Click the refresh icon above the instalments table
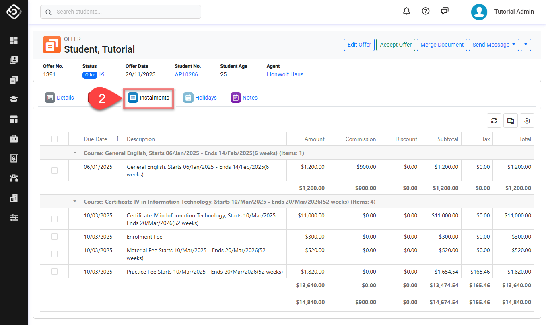546x325 pixels. point(494,121)
